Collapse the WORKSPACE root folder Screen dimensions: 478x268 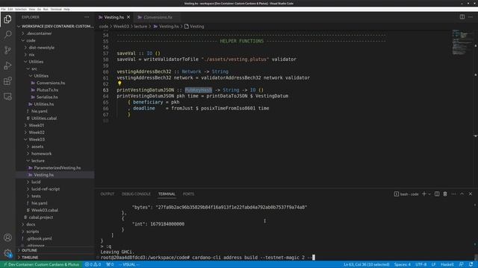point(55,27)
